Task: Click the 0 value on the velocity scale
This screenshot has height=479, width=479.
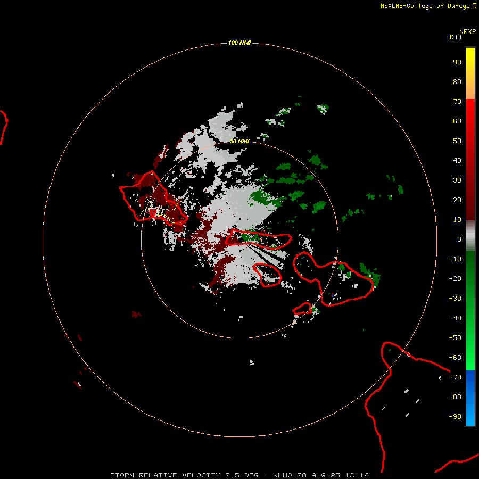Action: (459, 239)
